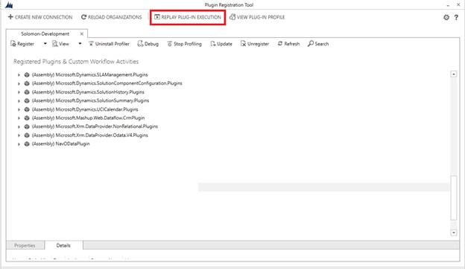Open settings with the gear icon
465x269 pixels.
(446, 17)
